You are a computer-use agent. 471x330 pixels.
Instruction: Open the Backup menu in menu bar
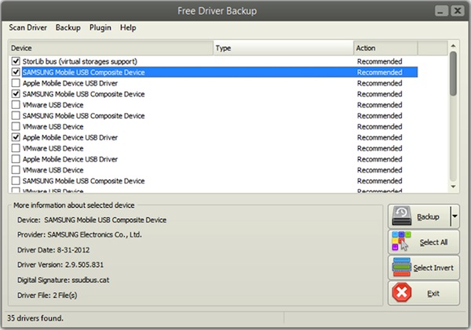pos(68,27)
